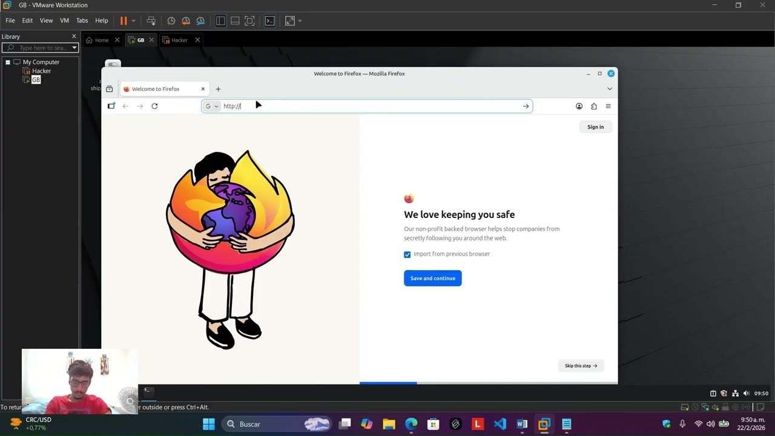Click onboarding progress bar at bottom
Screen dimensions: 775x436
(x=489, y=383)
